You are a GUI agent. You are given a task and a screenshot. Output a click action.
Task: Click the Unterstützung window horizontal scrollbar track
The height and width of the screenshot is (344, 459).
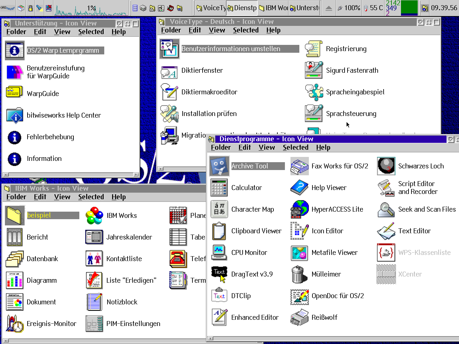(71, 175)
